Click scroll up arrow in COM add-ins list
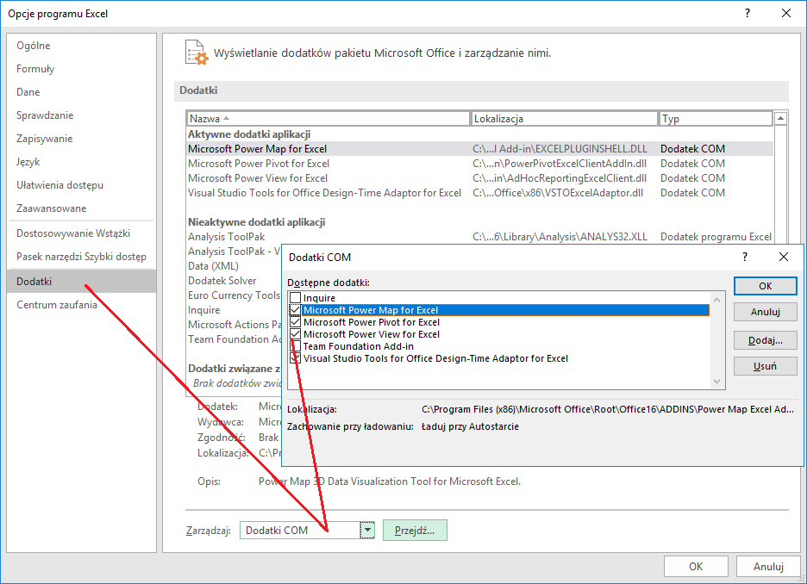The height and width of the screenshot is (584, 807). 717,299
